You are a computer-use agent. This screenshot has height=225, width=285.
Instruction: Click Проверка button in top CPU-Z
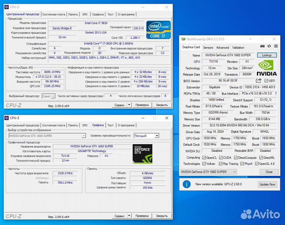(x=142, y=105)
